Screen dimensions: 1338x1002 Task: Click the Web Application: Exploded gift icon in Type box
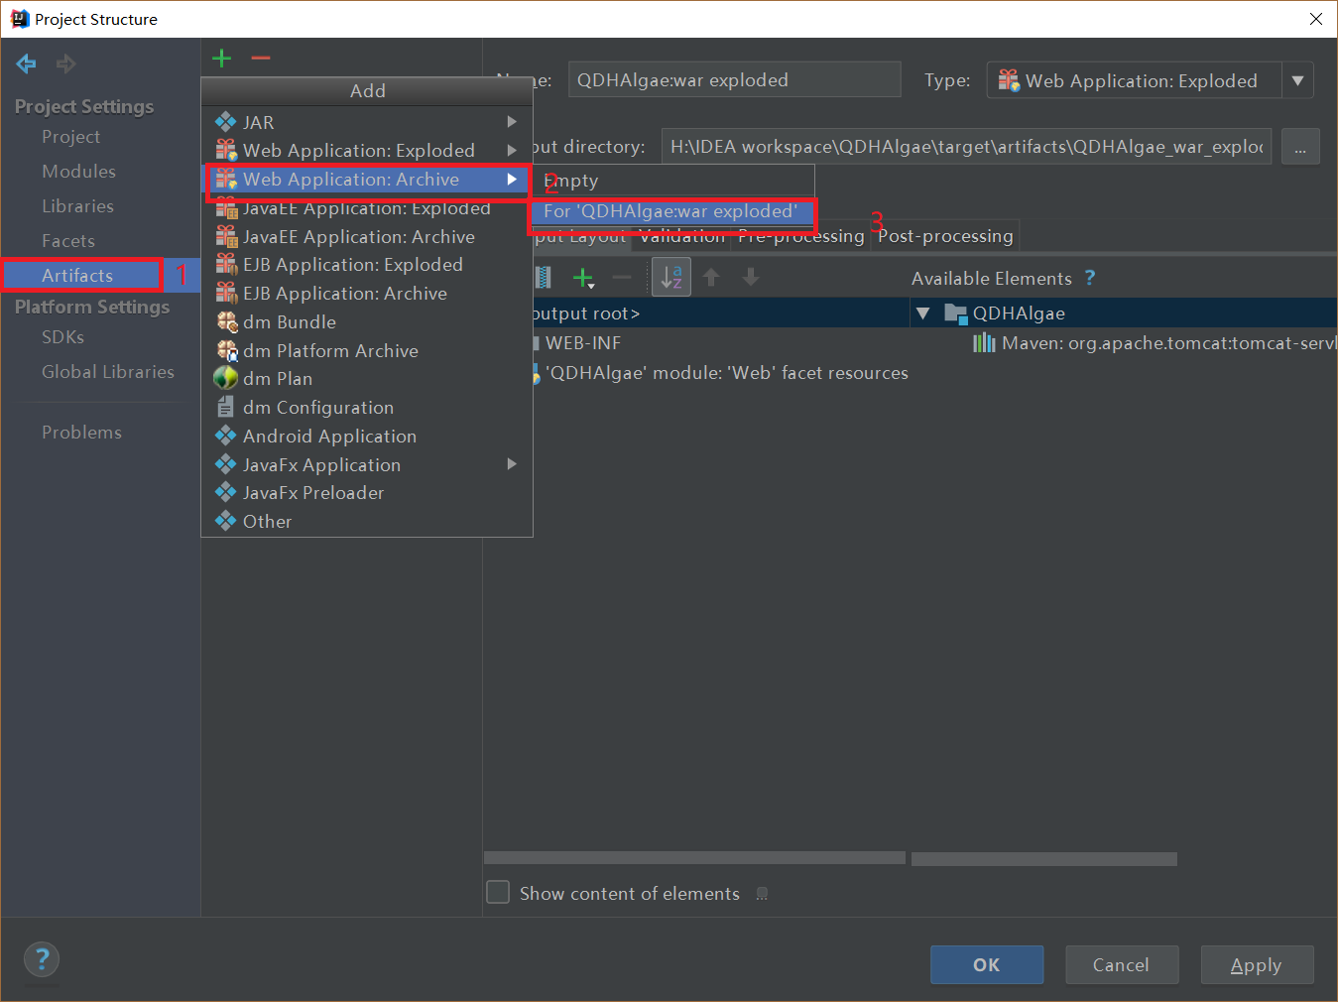click(1009, 80)
